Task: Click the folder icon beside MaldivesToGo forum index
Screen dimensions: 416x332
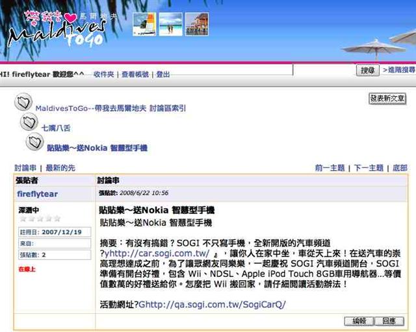Action: point(23,102)
